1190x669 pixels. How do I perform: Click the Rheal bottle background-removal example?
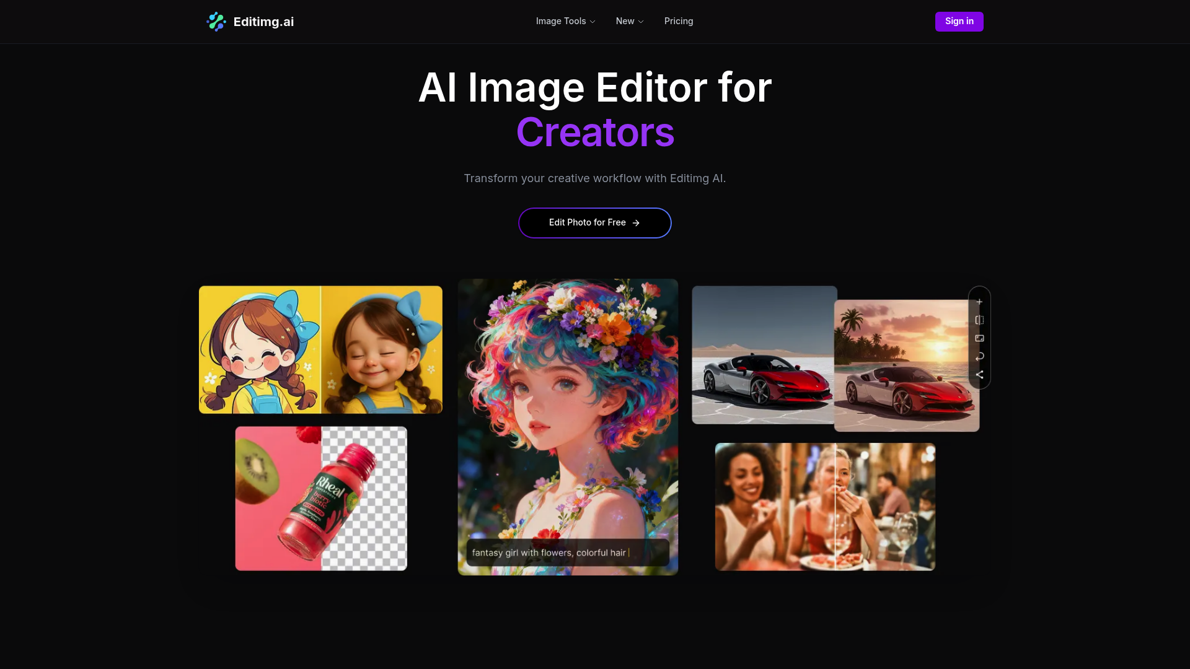tap(320, 498)
